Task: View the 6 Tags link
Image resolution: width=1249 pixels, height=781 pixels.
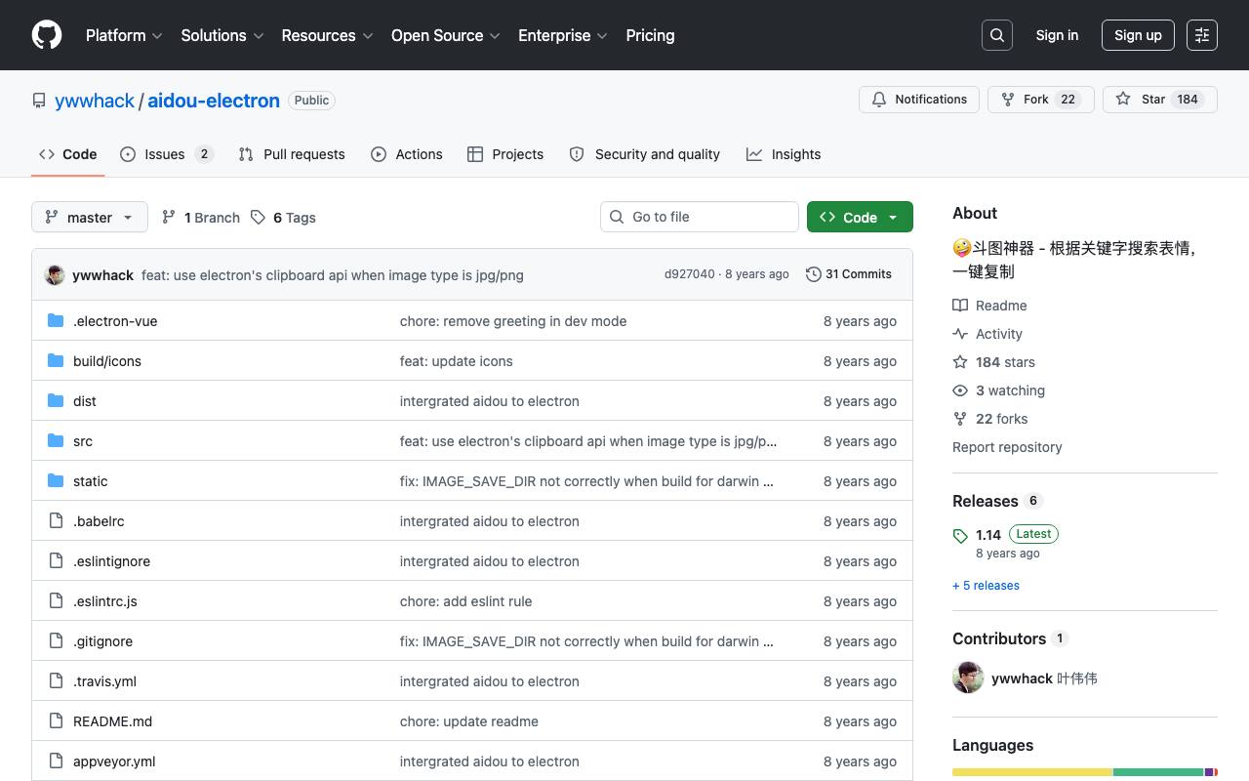Action: pos(284,218)
